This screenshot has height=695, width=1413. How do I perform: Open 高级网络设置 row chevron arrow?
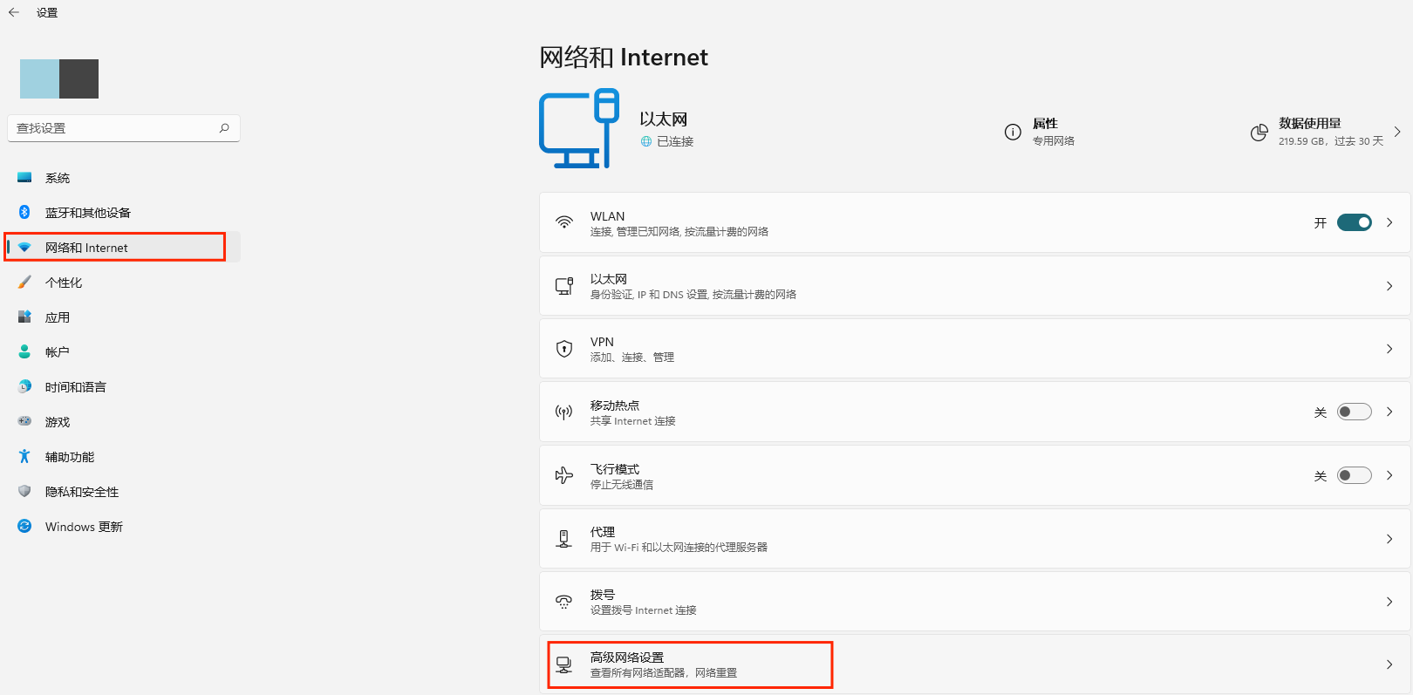pos(1389,664)
